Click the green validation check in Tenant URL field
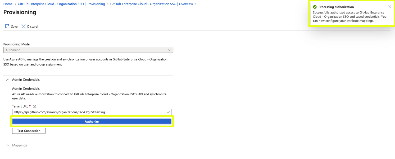 pos(169,112)
